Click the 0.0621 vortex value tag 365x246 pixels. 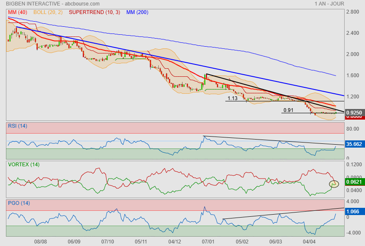(354, 182)
